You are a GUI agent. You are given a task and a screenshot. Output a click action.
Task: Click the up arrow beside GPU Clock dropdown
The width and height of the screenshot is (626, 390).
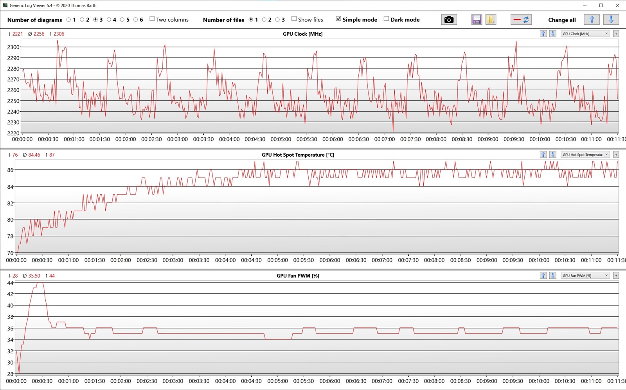[x=543, y=34]
